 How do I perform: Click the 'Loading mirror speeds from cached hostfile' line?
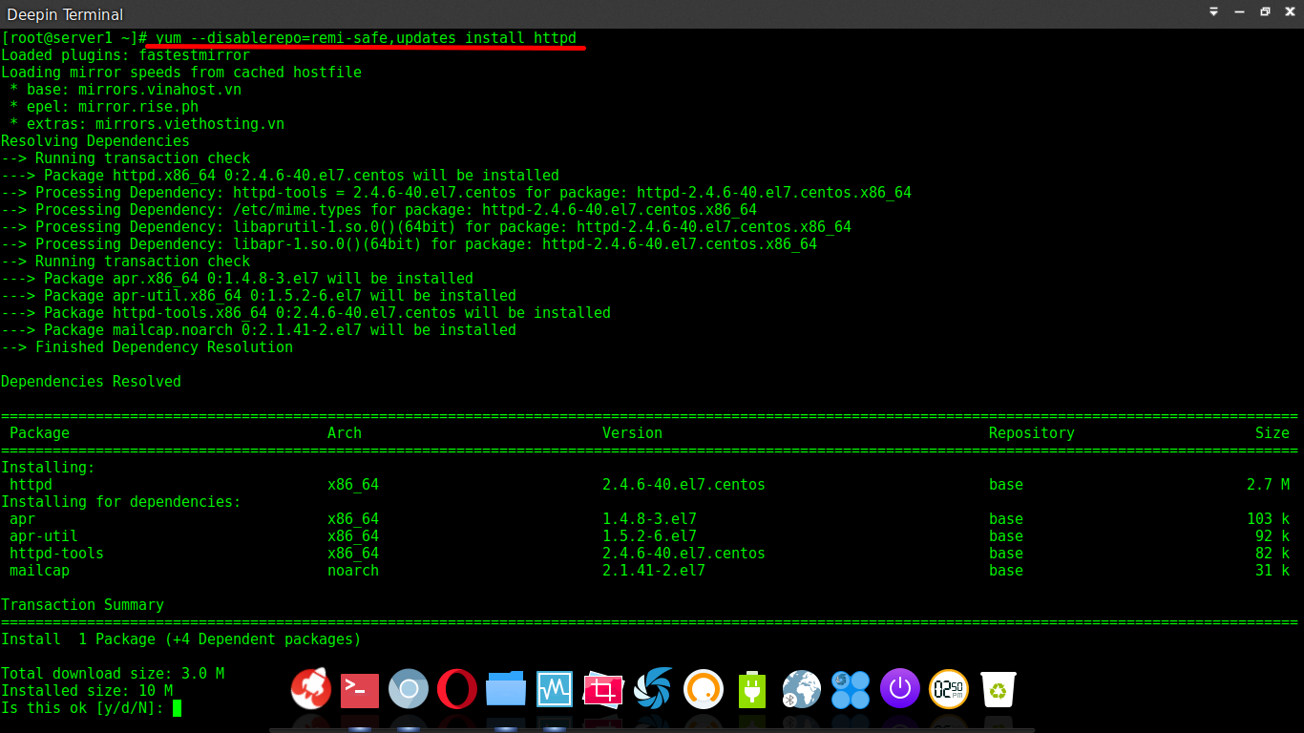point(181,73)
